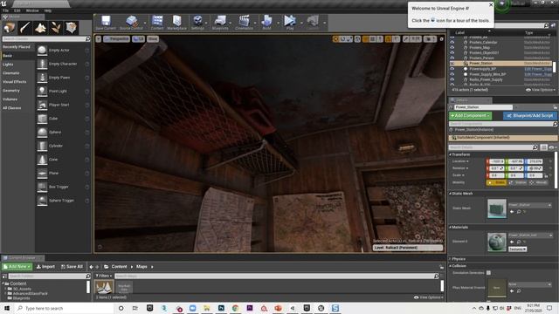This screenshot has height=314, width=559.
Task: Lock the Details panel selection
Action: pyautogui.click(x=556, y=107)
